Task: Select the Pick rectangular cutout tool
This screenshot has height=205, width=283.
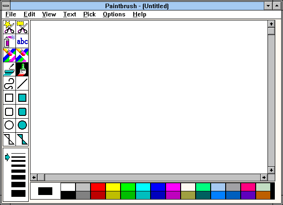Action: 22,27
